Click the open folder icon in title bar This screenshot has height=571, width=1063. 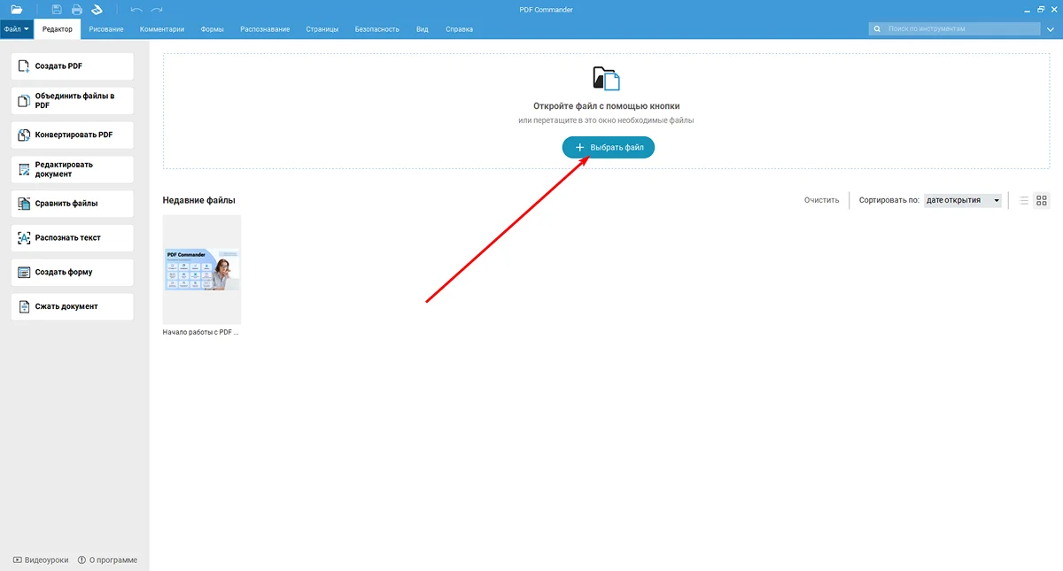17,9
